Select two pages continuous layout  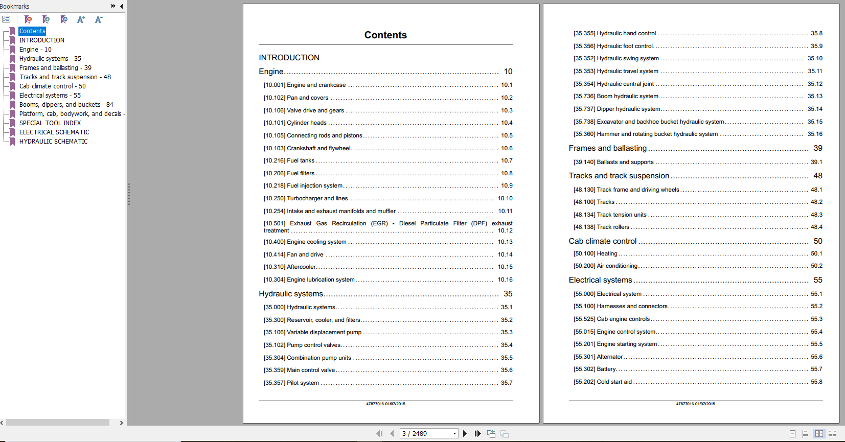833,433
